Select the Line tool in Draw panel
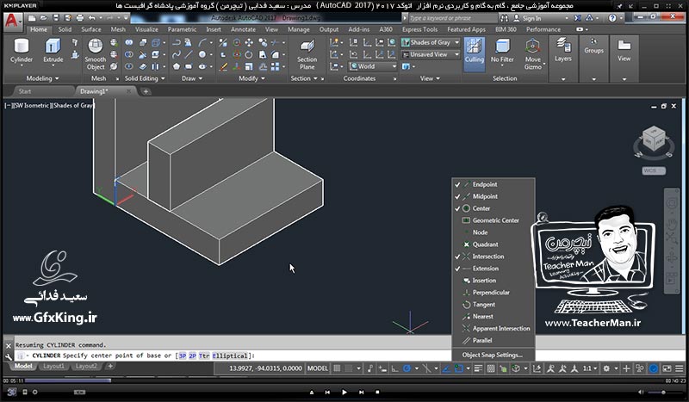689x402 pixels. [x=188, y=54]
